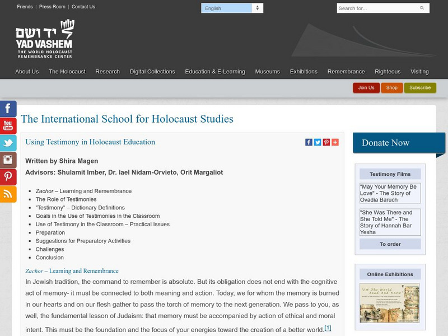This screenshot has height=336, width=448.
Task: Jump to Suggestions for Preparatory Activities
Action: click(83, 241)
